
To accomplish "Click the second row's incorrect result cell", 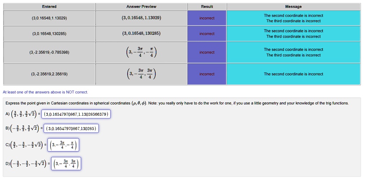I will [x=207, y=33].
